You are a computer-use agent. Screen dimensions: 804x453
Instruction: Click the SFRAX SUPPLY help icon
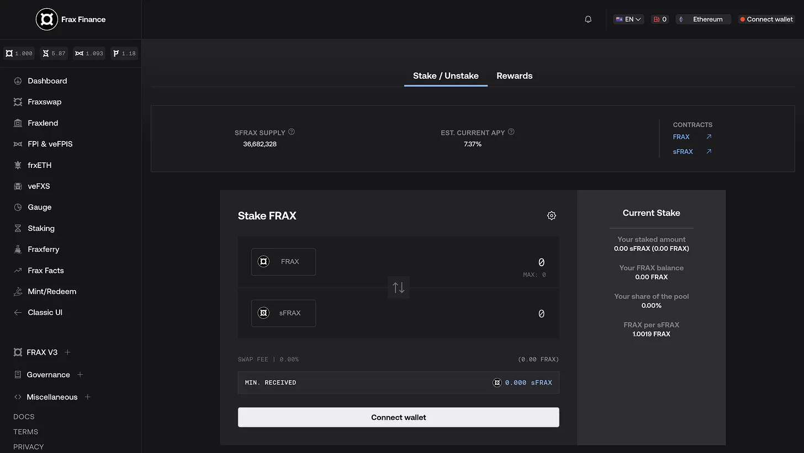(292, 132)
